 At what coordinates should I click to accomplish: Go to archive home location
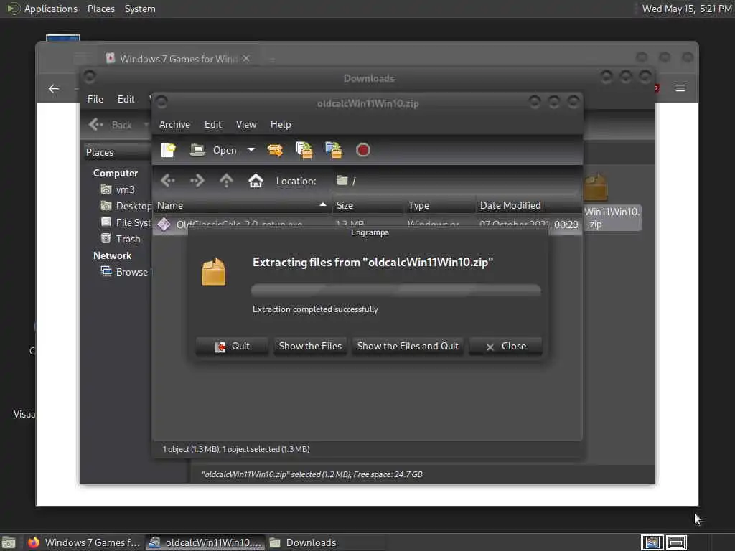[256, 180]
